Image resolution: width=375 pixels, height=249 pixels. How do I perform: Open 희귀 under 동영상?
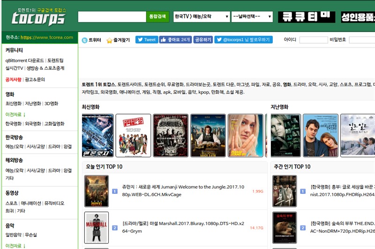coord(9,211)
